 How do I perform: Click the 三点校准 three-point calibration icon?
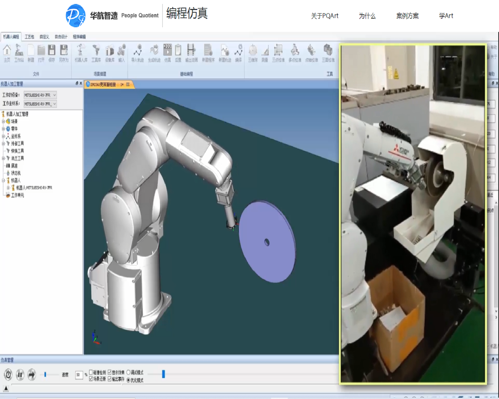(278, 53)
